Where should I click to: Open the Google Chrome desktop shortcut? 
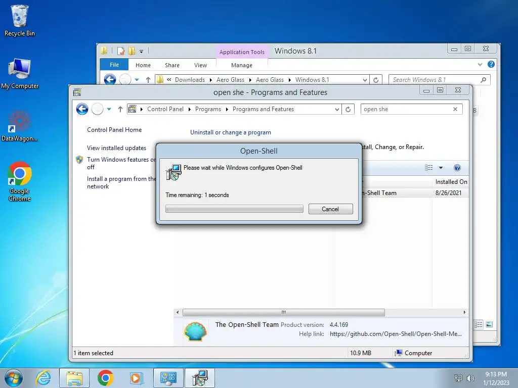(20, 181)
